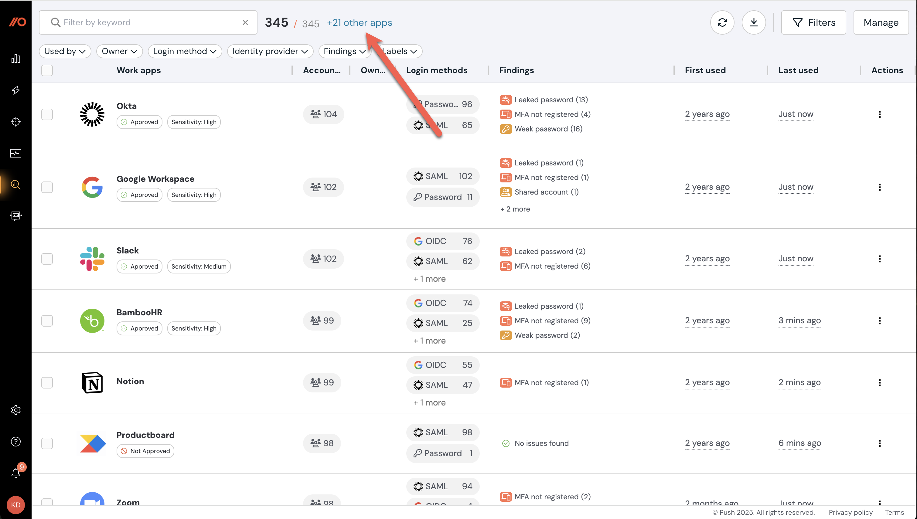This screenshot has width=917, height=519.
Task: Sort by Last used column header
Action: pyautogui.click(x=798, y=70)
